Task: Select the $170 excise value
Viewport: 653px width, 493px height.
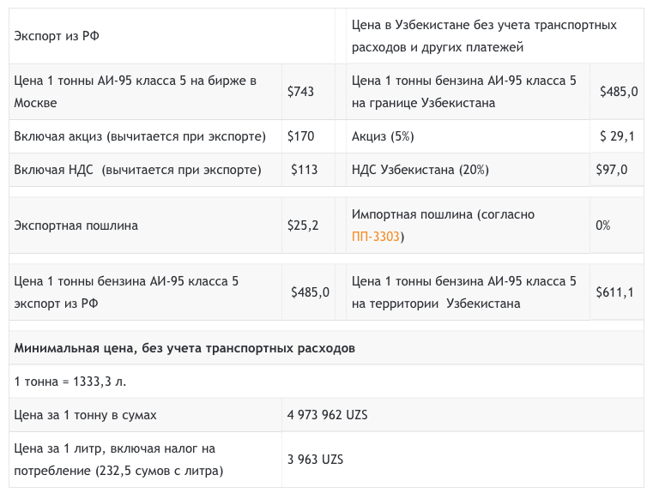Action: click(301, 136)
